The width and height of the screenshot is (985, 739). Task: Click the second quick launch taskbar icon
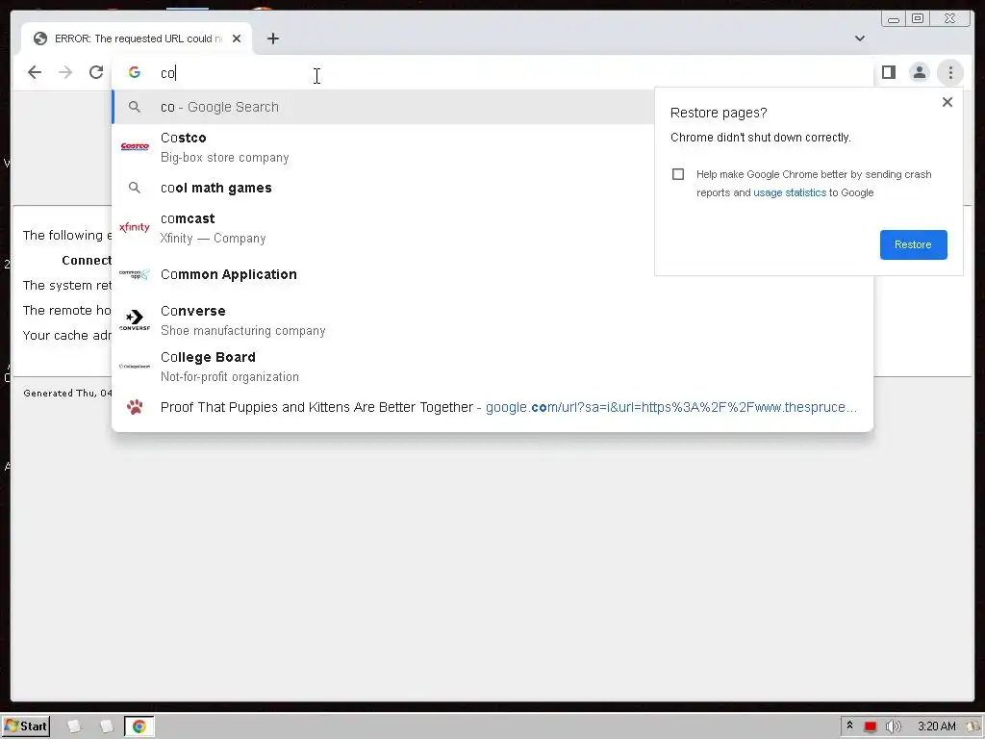coord(106,726)
